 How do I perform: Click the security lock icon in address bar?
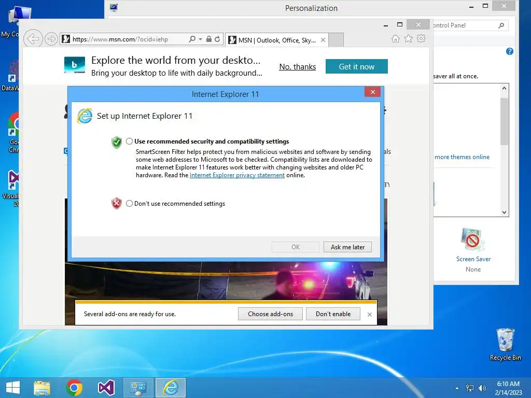pyautogui.click(x=209, y=39)
